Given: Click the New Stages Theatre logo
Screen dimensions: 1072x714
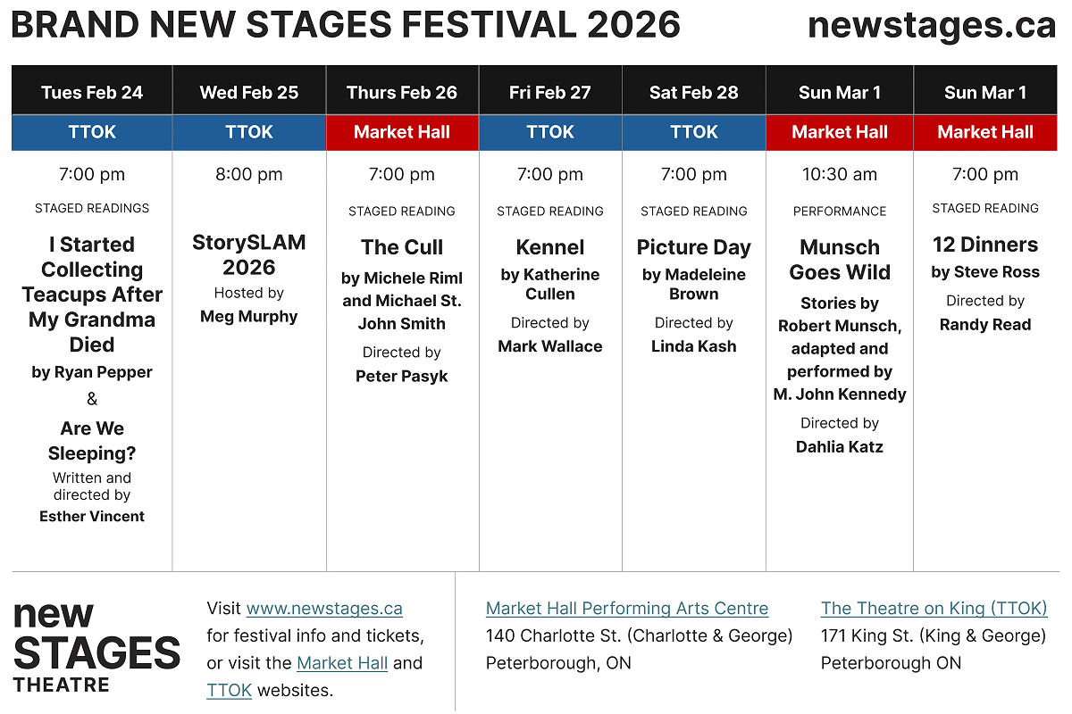Looking at the screenshot, I should (96, 647).
